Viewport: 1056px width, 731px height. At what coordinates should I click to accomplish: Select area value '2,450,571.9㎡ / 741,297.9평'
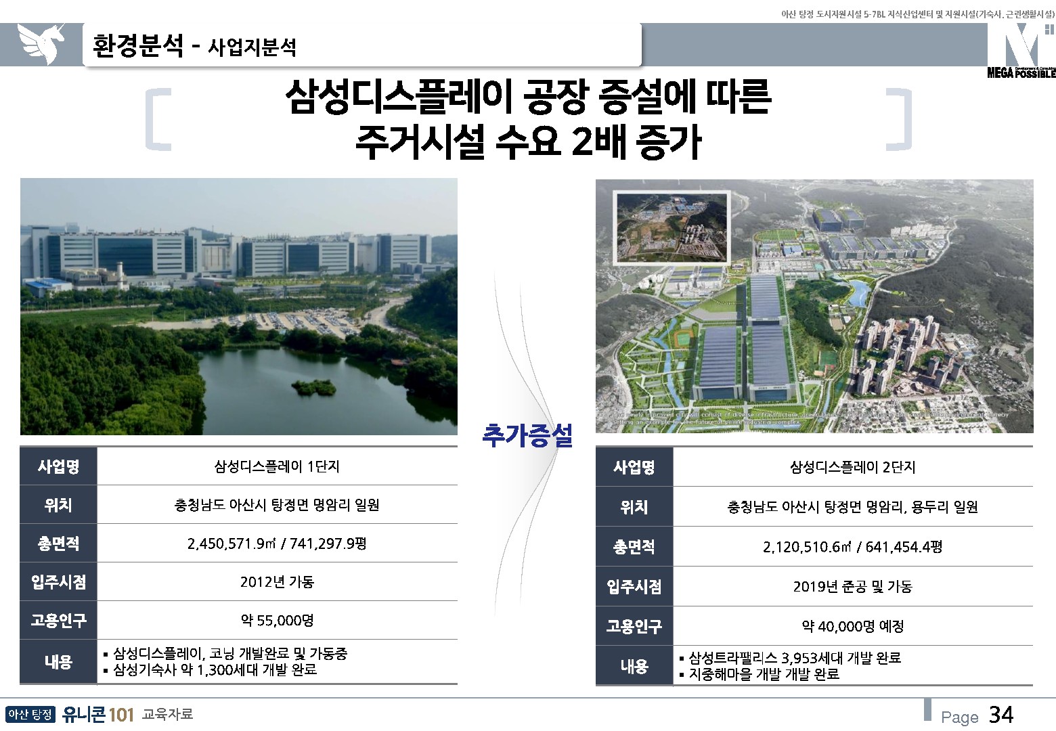click(x=277, y=544)
